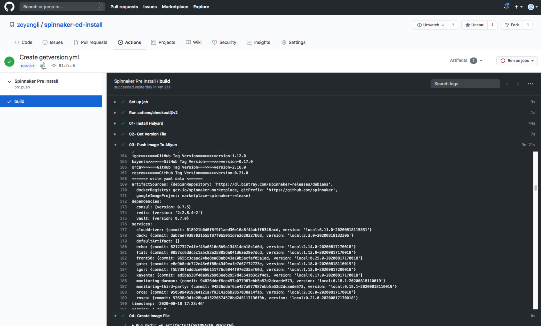The height and width of the screenshot is (326, 541).
Task: Click the step list toggle for 04 step caret
Action: tap(115, 316)
